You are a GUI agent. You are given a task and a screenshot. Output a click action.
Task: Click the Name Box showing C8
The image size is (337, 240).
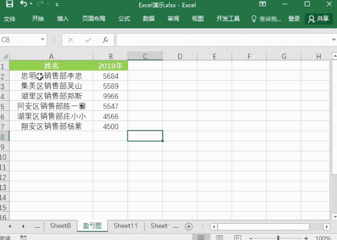tap(20, 39)
